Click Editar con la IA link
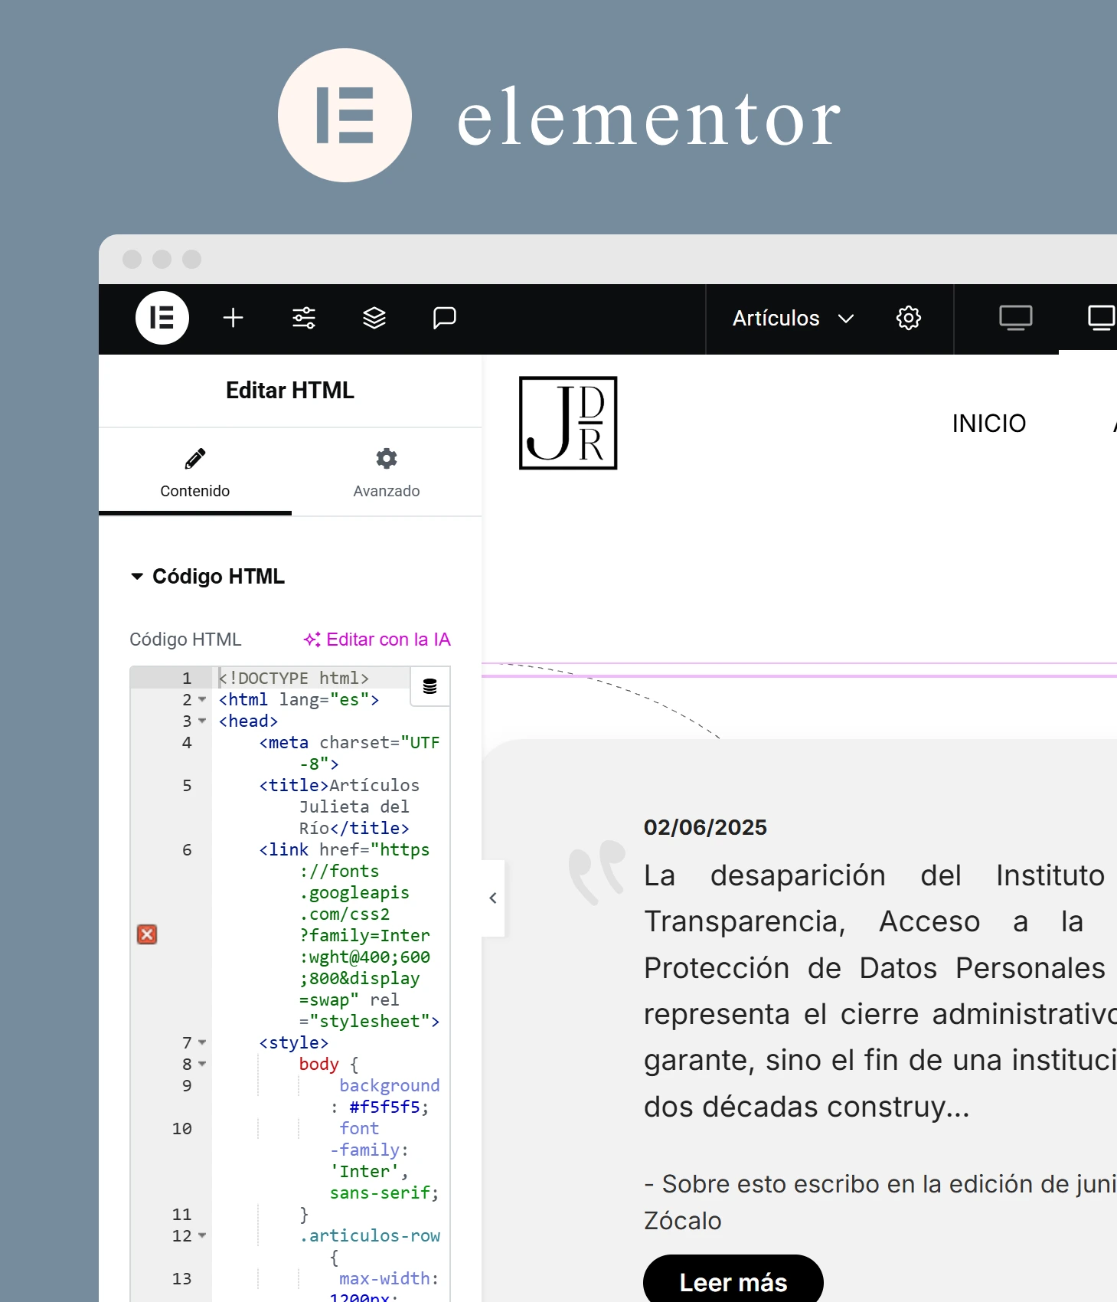 (x=377, y=640)
